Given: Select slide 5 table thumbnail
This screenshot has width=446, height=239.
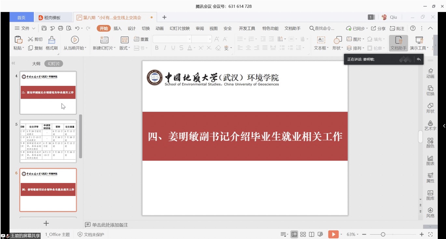Looking at the screenshot, I should pyautogui.click(x=48, y=141).
